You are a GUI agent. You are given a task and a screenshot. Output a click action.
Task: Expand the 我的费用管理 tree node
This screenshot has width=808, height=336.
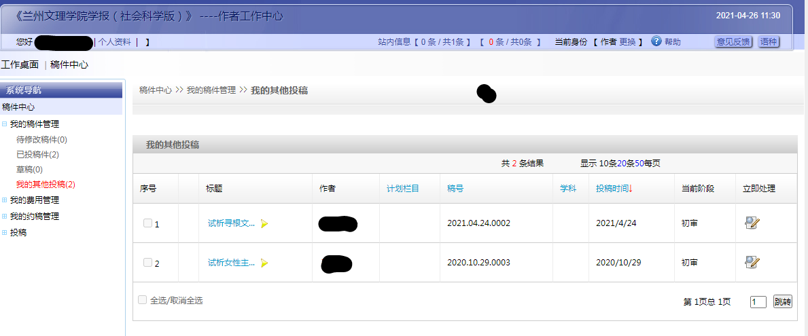(5, 200)
